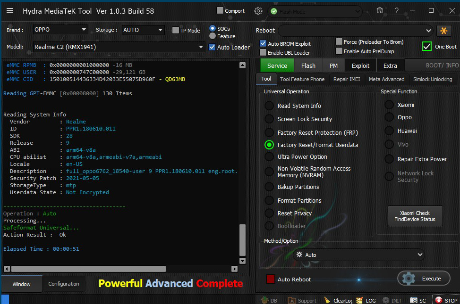The image size is (460, 304).
Task: Take a screenshot with SC
Action: pyautogui.click(x=418, y=301)
